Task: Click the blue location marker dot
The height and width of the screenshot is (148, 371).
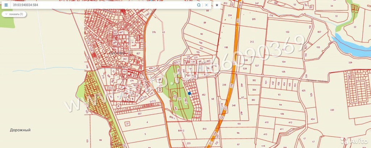Action: 189,93
